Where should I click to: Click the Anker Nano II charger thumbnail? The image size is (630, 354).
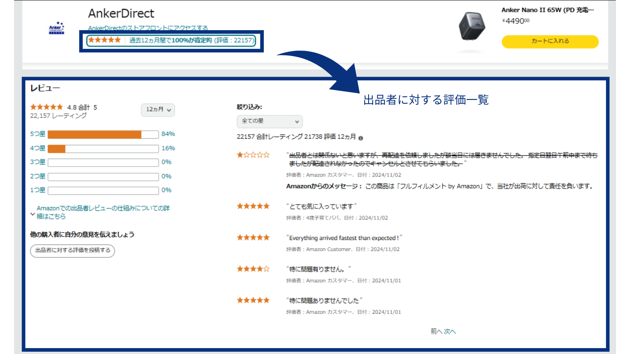(472, 26)
